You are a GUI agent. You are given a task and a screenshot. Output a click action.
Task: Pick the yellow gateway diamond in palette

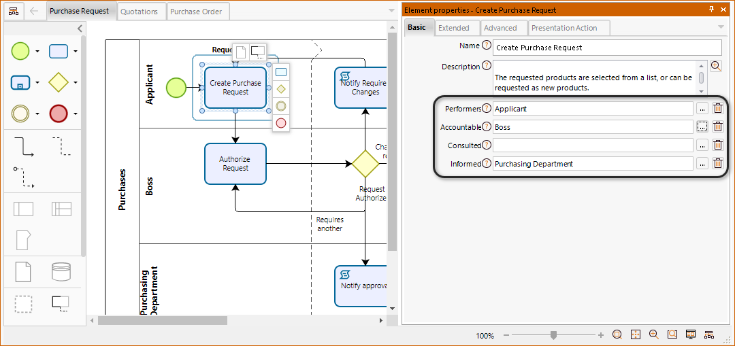tap(59, 82)
